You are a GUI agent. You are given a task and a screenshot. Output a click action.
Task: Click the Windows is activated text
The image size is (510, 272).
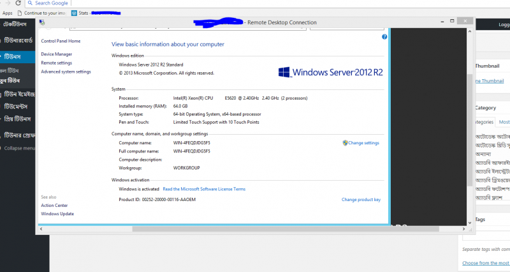coord(139,189)
